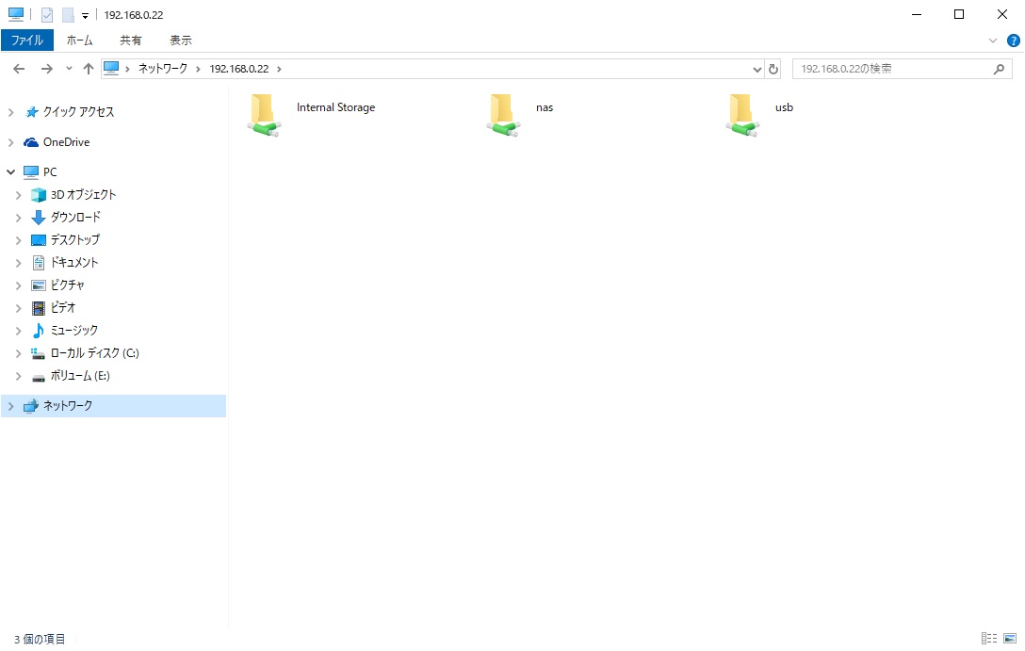This screenshot has height=651, width=1025.
Task: Click the Help question mark icon
Action: click(1013, 41)
